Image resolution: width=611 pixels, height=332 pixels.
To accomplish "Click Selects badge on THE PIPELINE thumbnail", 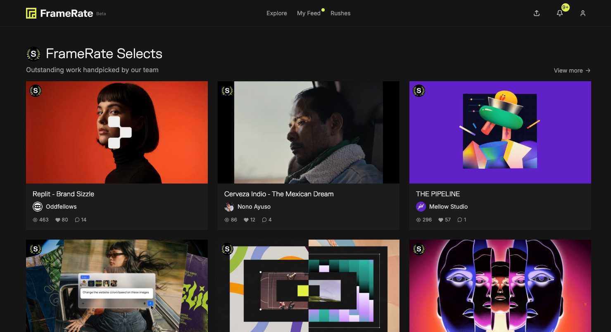I will tap(419, 91).
